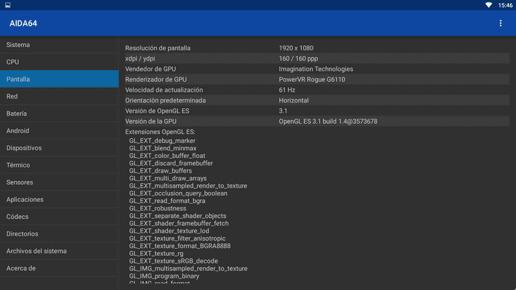The image size is (516, 290).
Task: Select GL_EXT_occlusion_query_boolean extension
Action: [x=178, y=193]
